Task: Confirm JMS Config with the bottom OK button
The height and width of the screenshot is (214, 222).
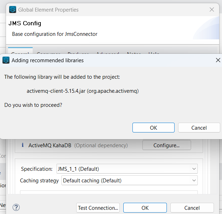Action: pos(145,208)
